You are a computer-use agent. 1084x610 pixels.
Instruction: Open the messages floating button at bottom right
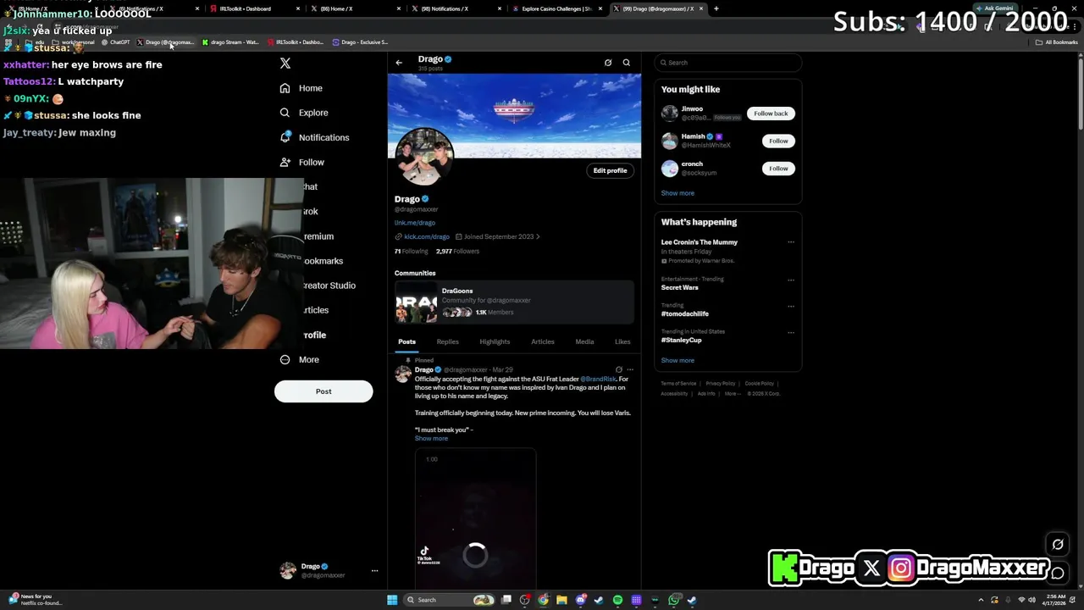click(x=1058, y=574)
